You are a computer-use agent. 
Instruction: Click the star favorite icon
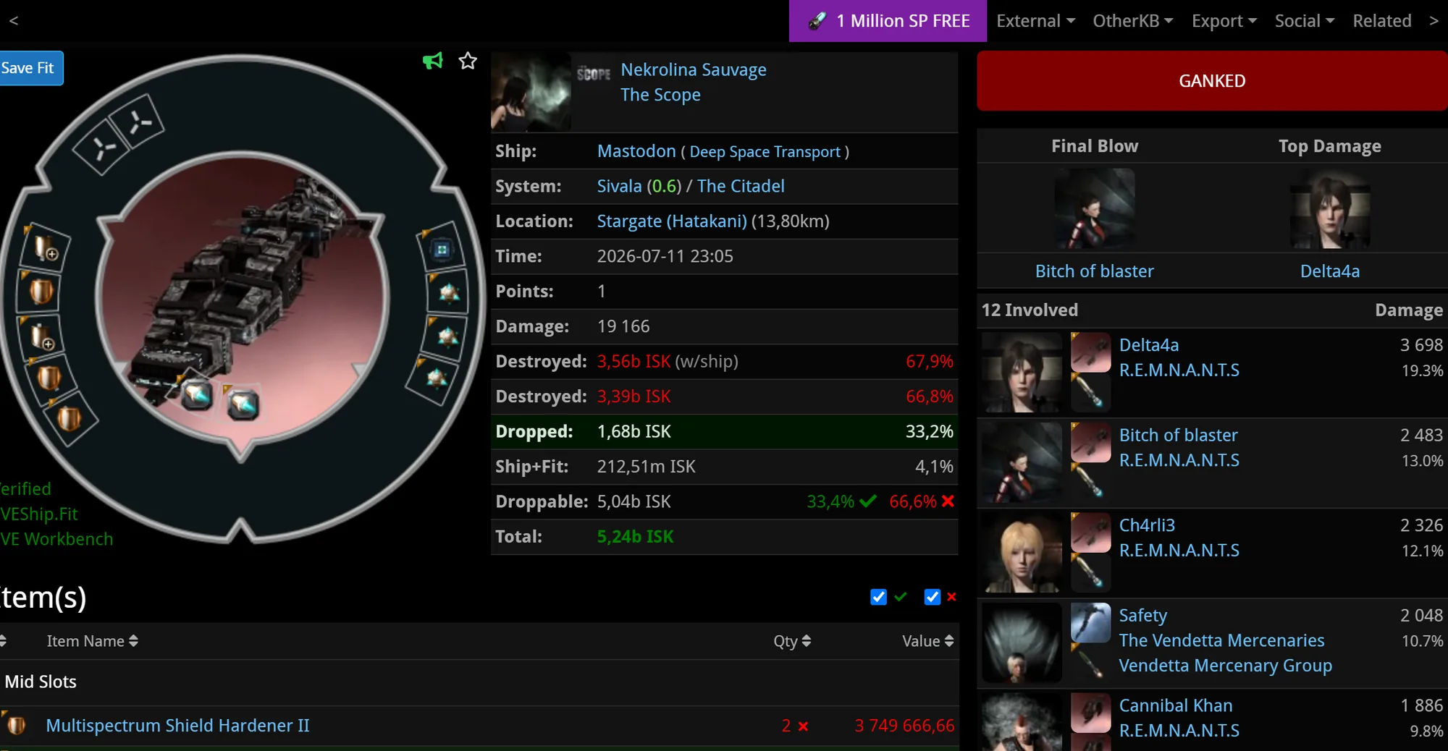click(x=468, y=61)
